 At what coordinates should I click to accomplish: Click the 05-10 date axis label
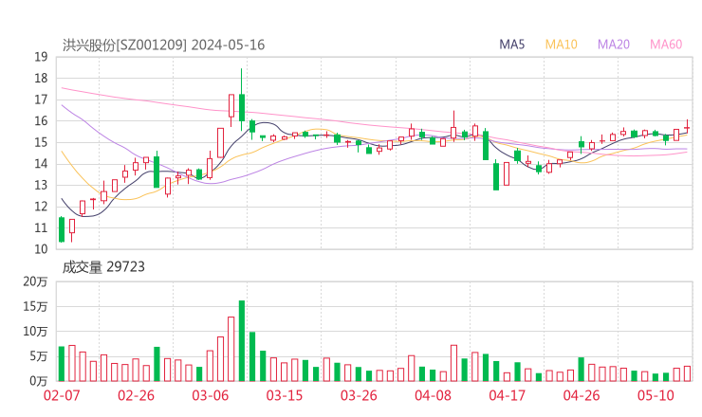pos(656,395)
